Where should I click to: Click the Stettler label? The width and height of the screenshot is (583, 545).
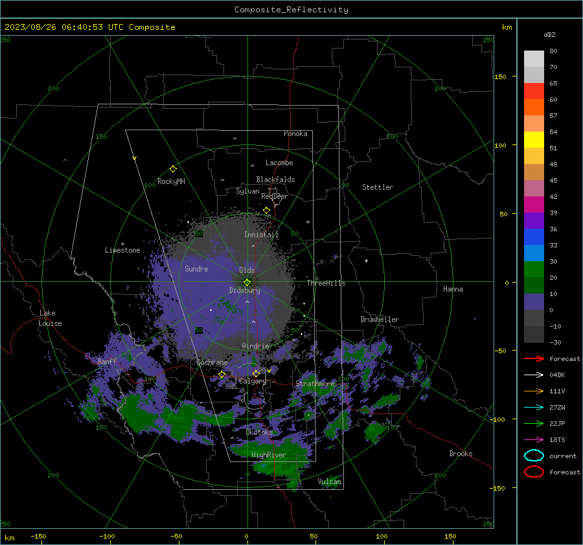pyautogui.click(x=378, y=187)
